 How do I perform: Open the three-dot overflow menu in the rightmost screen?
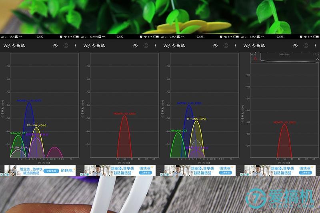[x=315, y=46]
